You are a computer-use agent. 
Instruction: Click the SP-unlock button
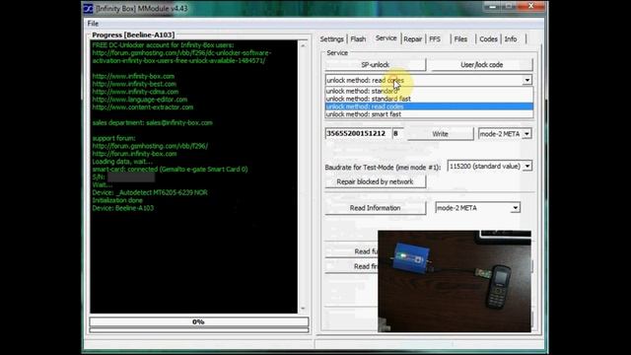[x=375, y=65]
